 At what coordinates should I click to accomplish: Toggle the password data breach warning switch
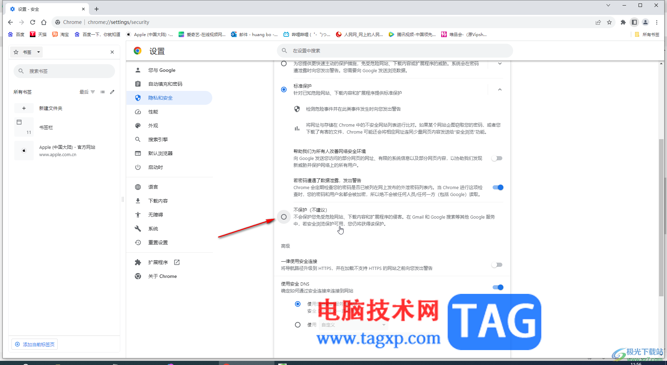[498, 187]
